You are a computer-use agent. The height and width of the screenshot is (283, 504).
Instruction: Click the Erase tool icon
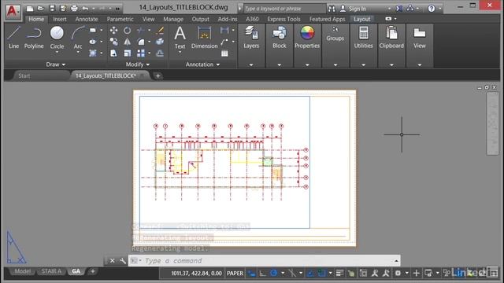click(x=160, y=31)
